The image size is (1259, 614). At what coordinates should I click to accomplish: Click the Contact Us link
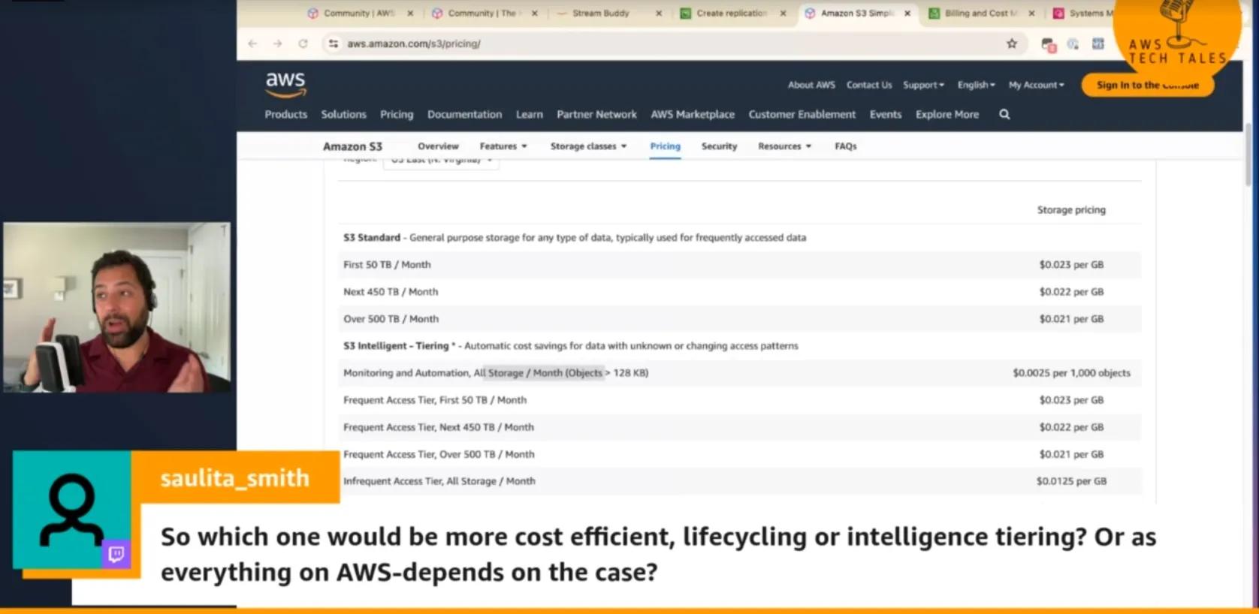point(869,85)
